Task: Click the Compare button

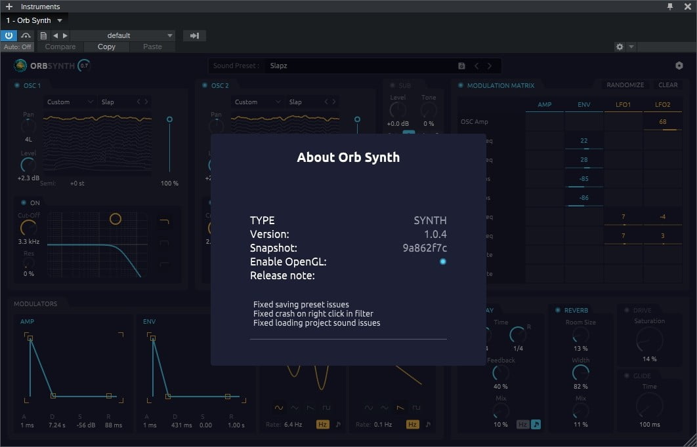Action: 60,47
